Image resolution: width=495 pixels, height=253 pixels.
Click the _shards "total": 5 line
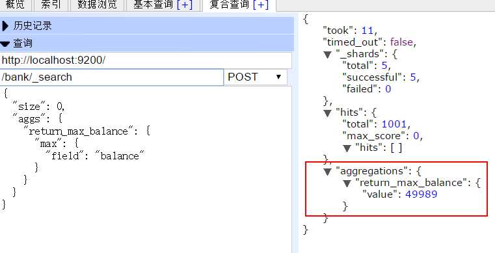367,66
